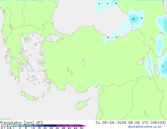The image size is (167, 129).
Task: Pick the 10–15 mm blue legend swatch
Action: tap(35, 126)
